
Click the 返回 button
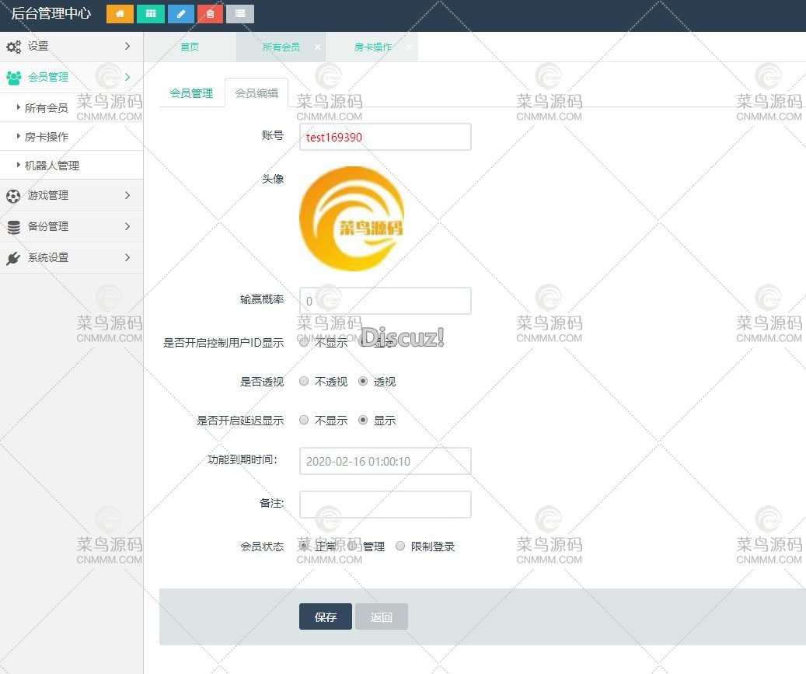pos(381,617)
